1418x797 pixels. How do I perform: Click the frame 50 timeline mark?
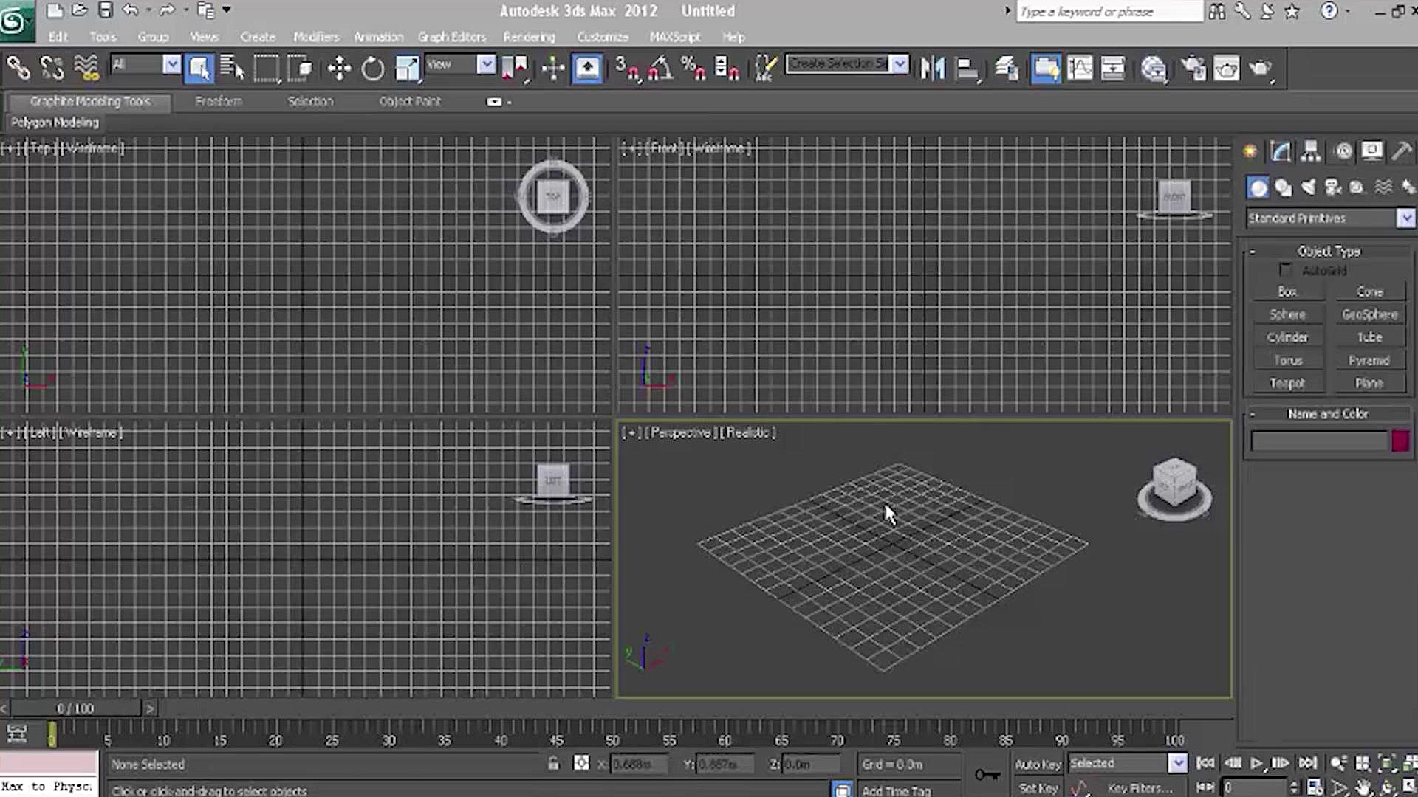(613, 740)
